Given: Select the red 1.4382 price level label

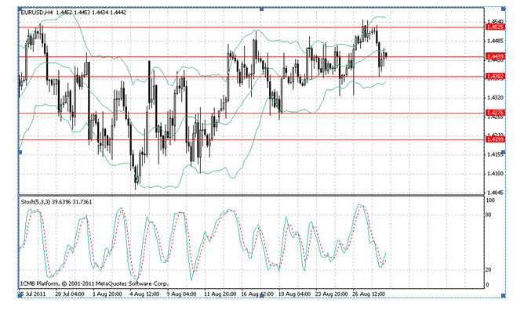Looking at the screenshot, I should point(495,77).
